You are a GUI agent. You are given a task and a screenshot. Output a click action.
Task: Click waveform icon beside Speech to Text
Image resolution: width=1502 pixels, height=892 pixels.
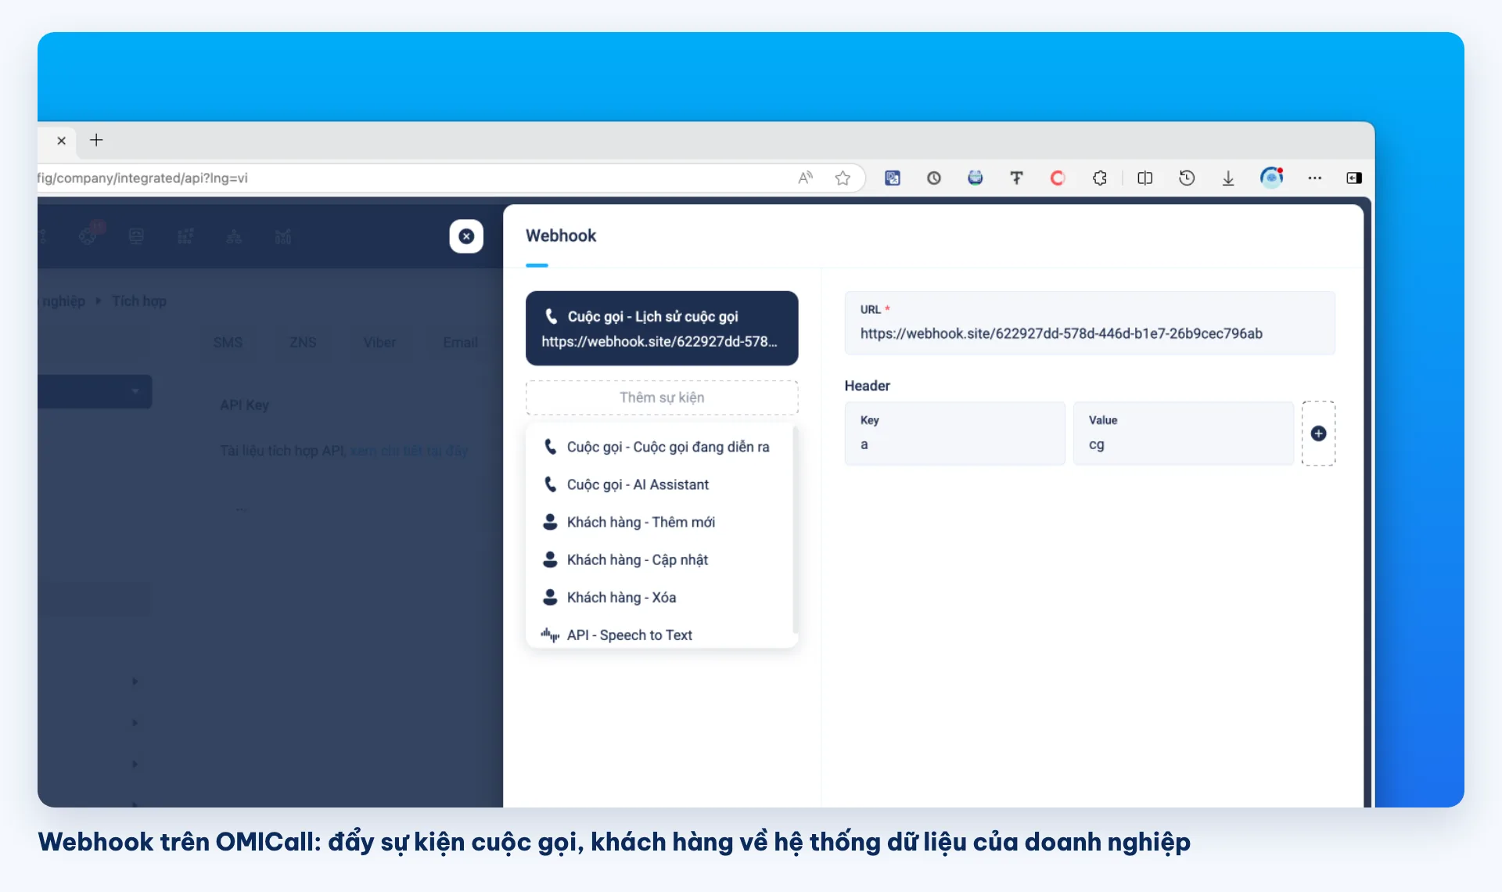coord(550,635)
